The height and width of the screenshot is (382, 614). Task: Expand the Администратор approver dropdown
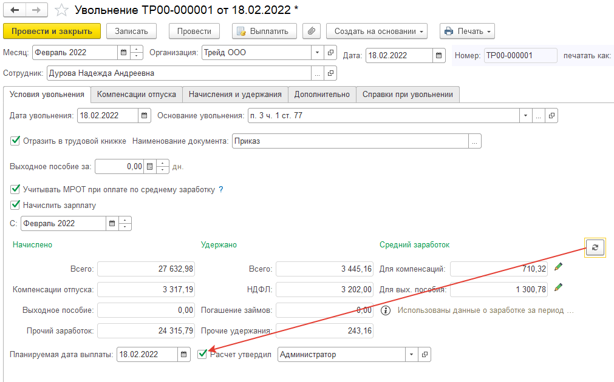(411, 355)
